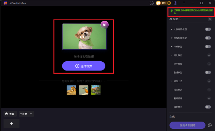
Task: Toggle the 動漫模型 anime model switch
Action: point(208,73)
